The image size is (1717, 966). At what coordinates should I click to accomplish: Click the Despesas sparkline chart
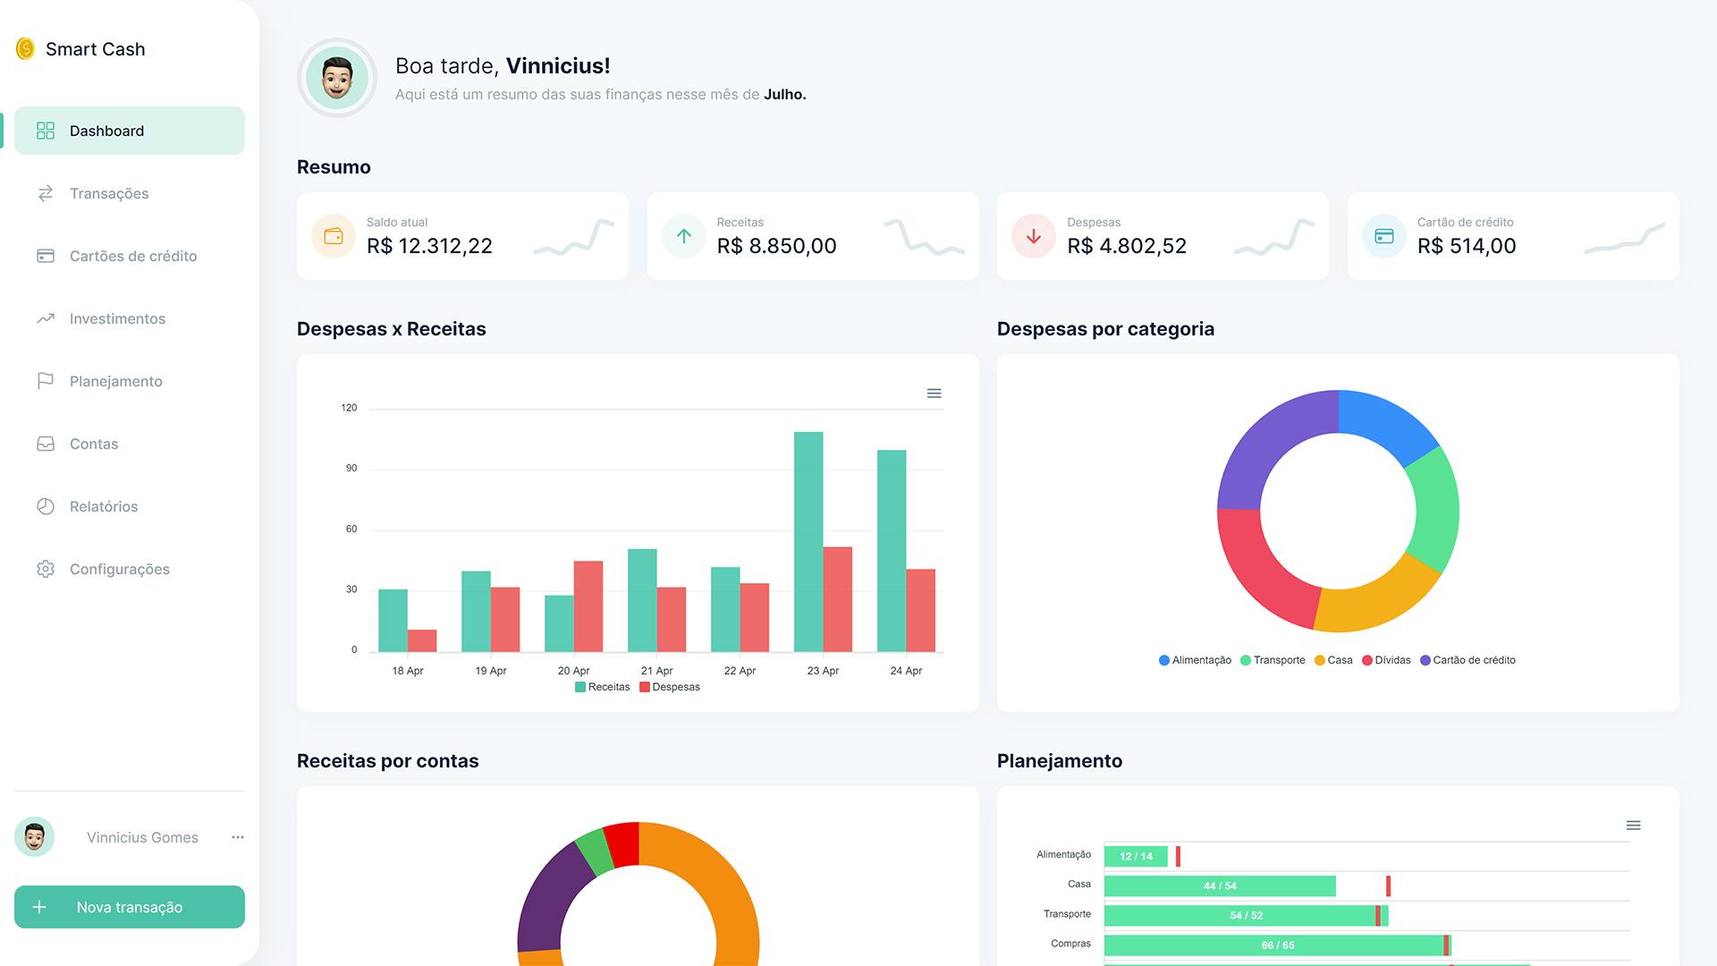pos(1274,237)
